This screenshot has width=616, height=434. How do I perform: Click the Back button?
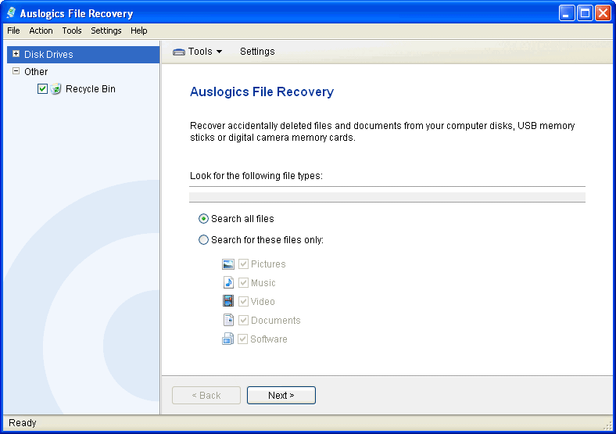(x=206, y=395)
